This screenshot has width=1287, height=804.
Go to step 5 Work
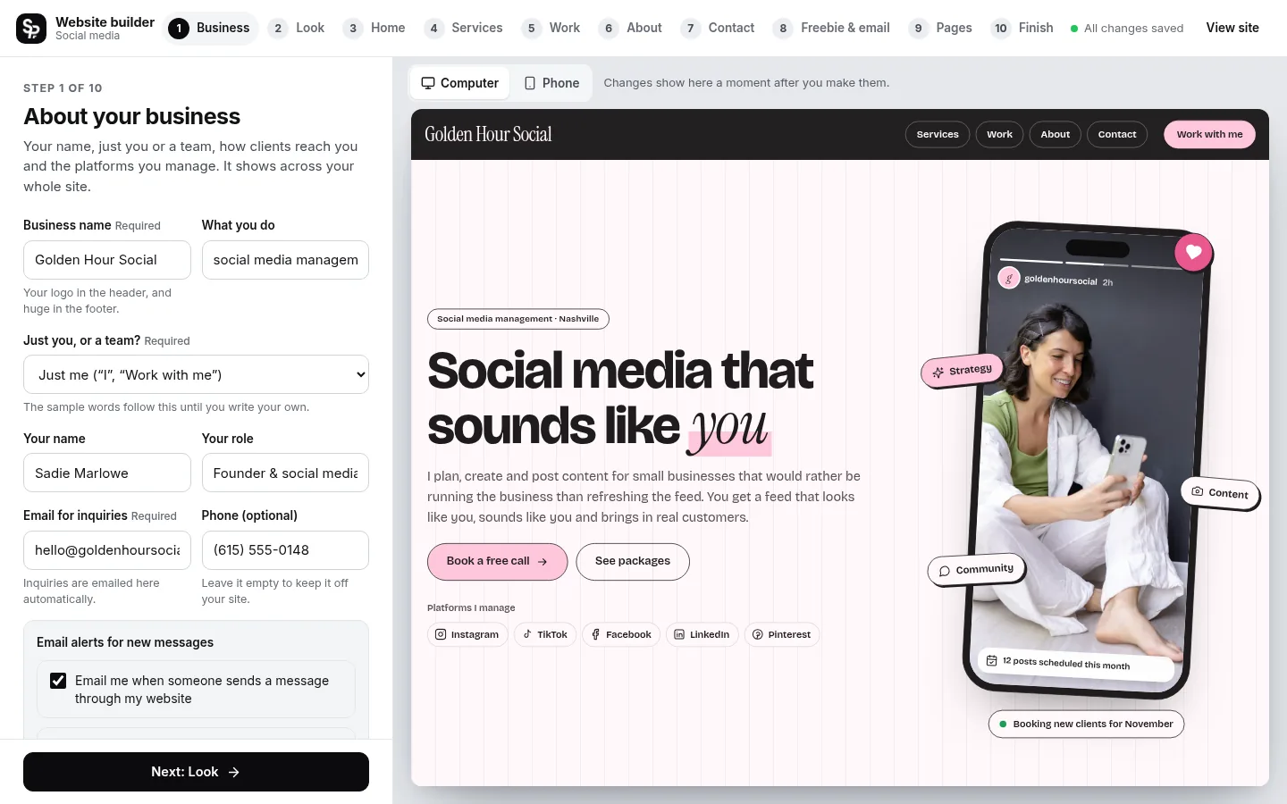551,29
